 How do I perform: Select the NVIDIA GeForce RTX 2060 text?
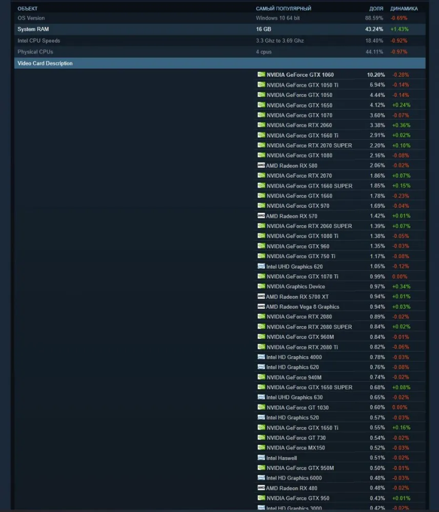point(299,125)
